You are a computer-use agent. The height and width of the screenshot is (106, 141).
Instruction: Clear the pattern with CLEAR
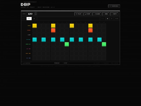pyautogui.click(x=97, y=14)
